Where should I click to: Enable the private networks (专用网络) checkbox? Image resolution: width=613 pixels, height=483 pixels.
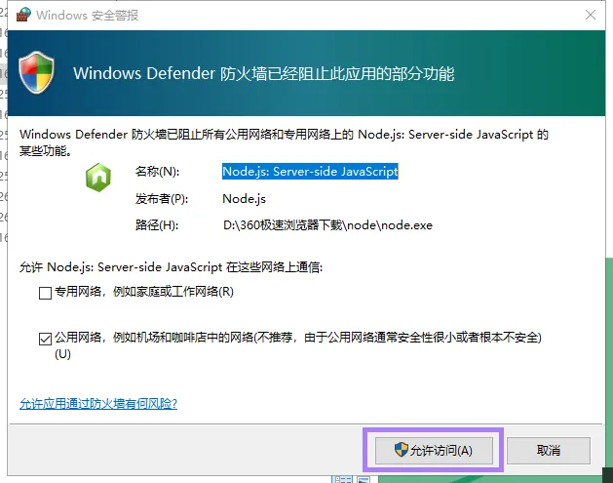pyautogui.click(x=46, y=293)
